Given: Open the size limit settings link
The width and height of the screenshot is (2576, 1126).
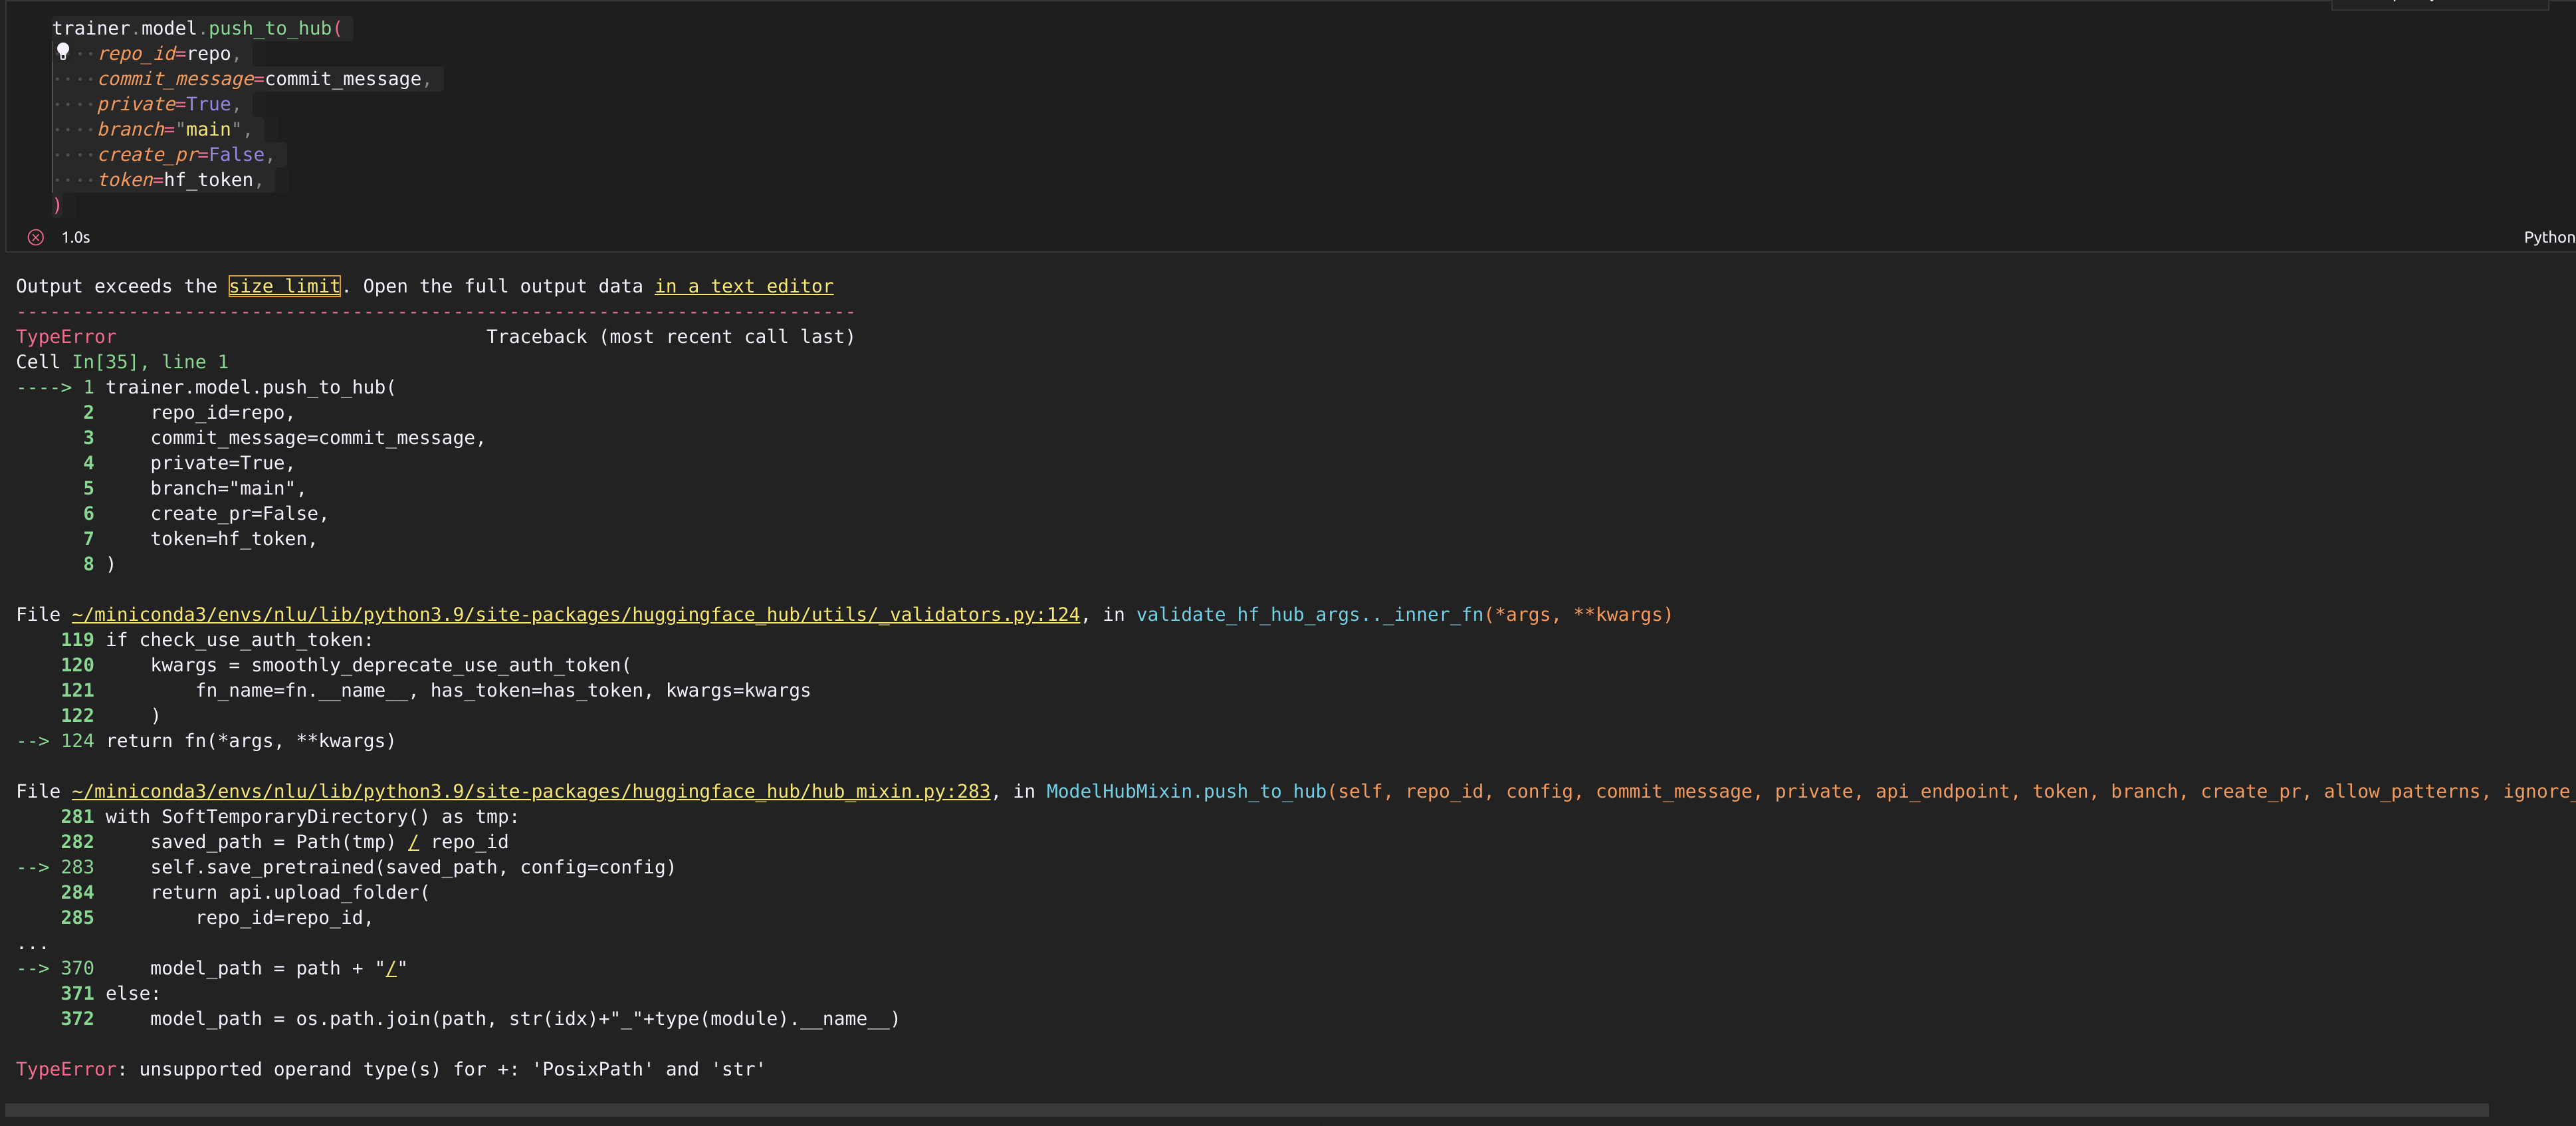Looking at the screenshot, I should pos(284,286).
